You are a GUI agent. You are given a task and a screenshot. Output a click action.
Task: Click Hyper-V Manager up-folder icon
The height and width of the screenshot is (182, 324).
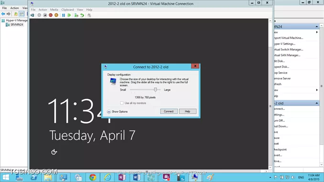16,14
